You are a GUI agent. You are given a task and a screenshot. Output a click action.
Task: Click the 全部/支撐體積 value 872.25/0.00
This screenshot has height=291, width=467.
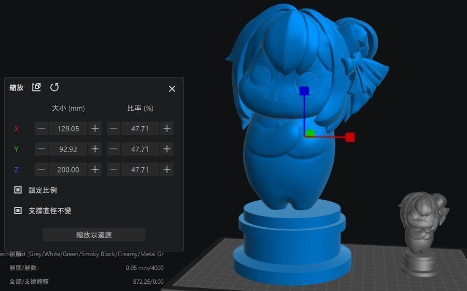pos(148,281)
